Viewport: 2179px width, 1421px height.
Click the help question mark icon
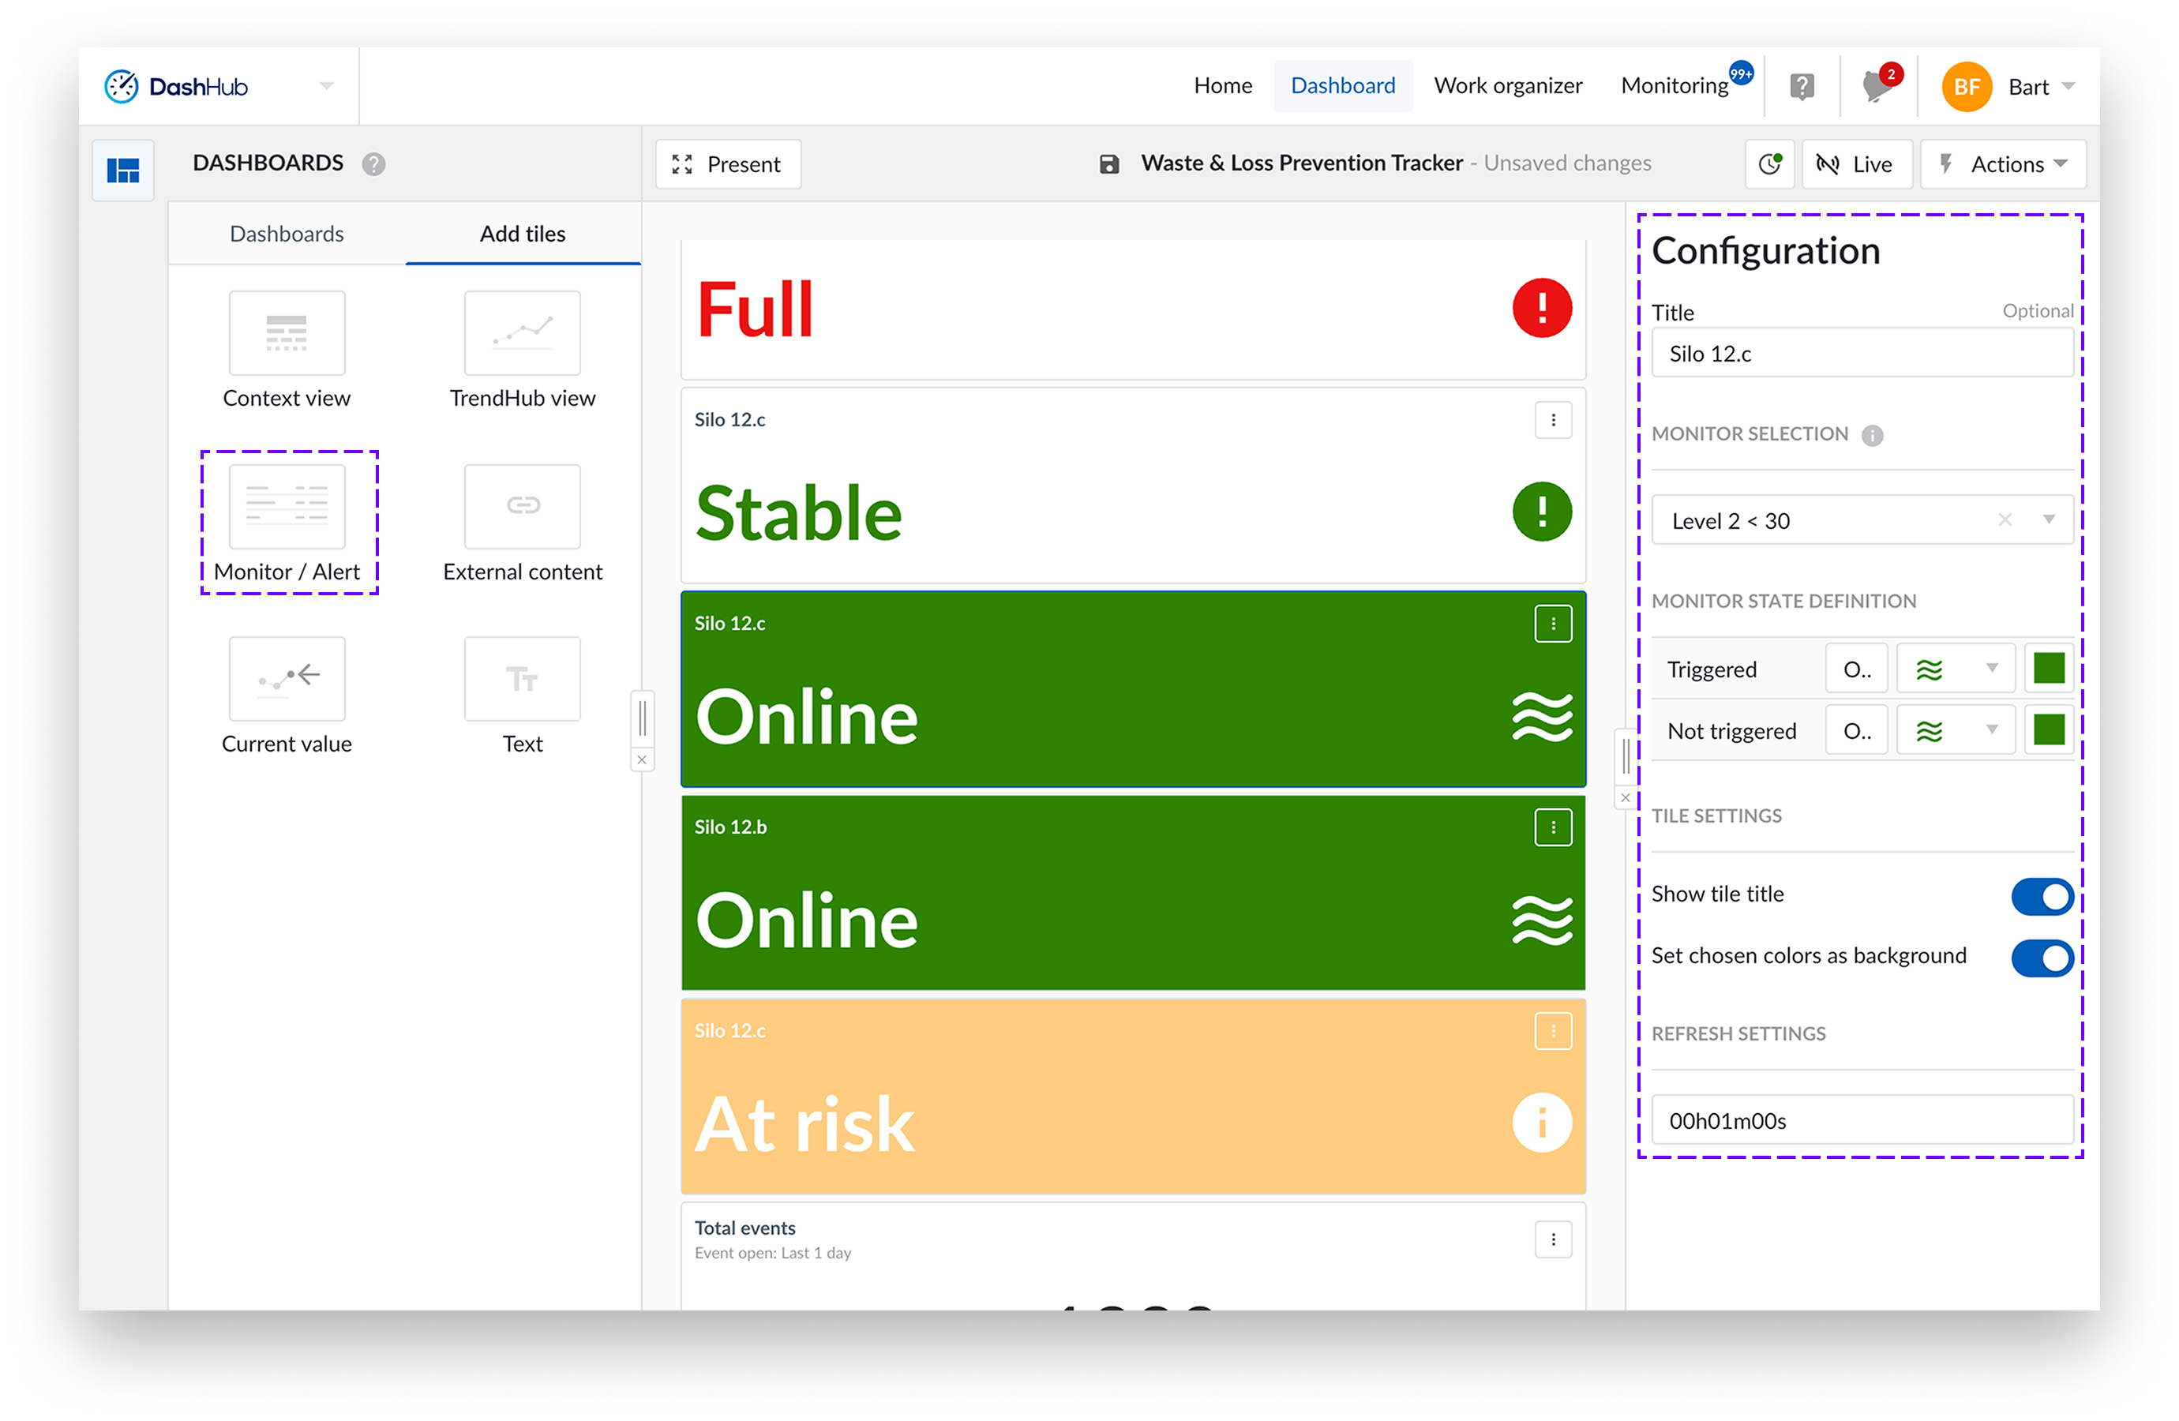click(1801, 87)
